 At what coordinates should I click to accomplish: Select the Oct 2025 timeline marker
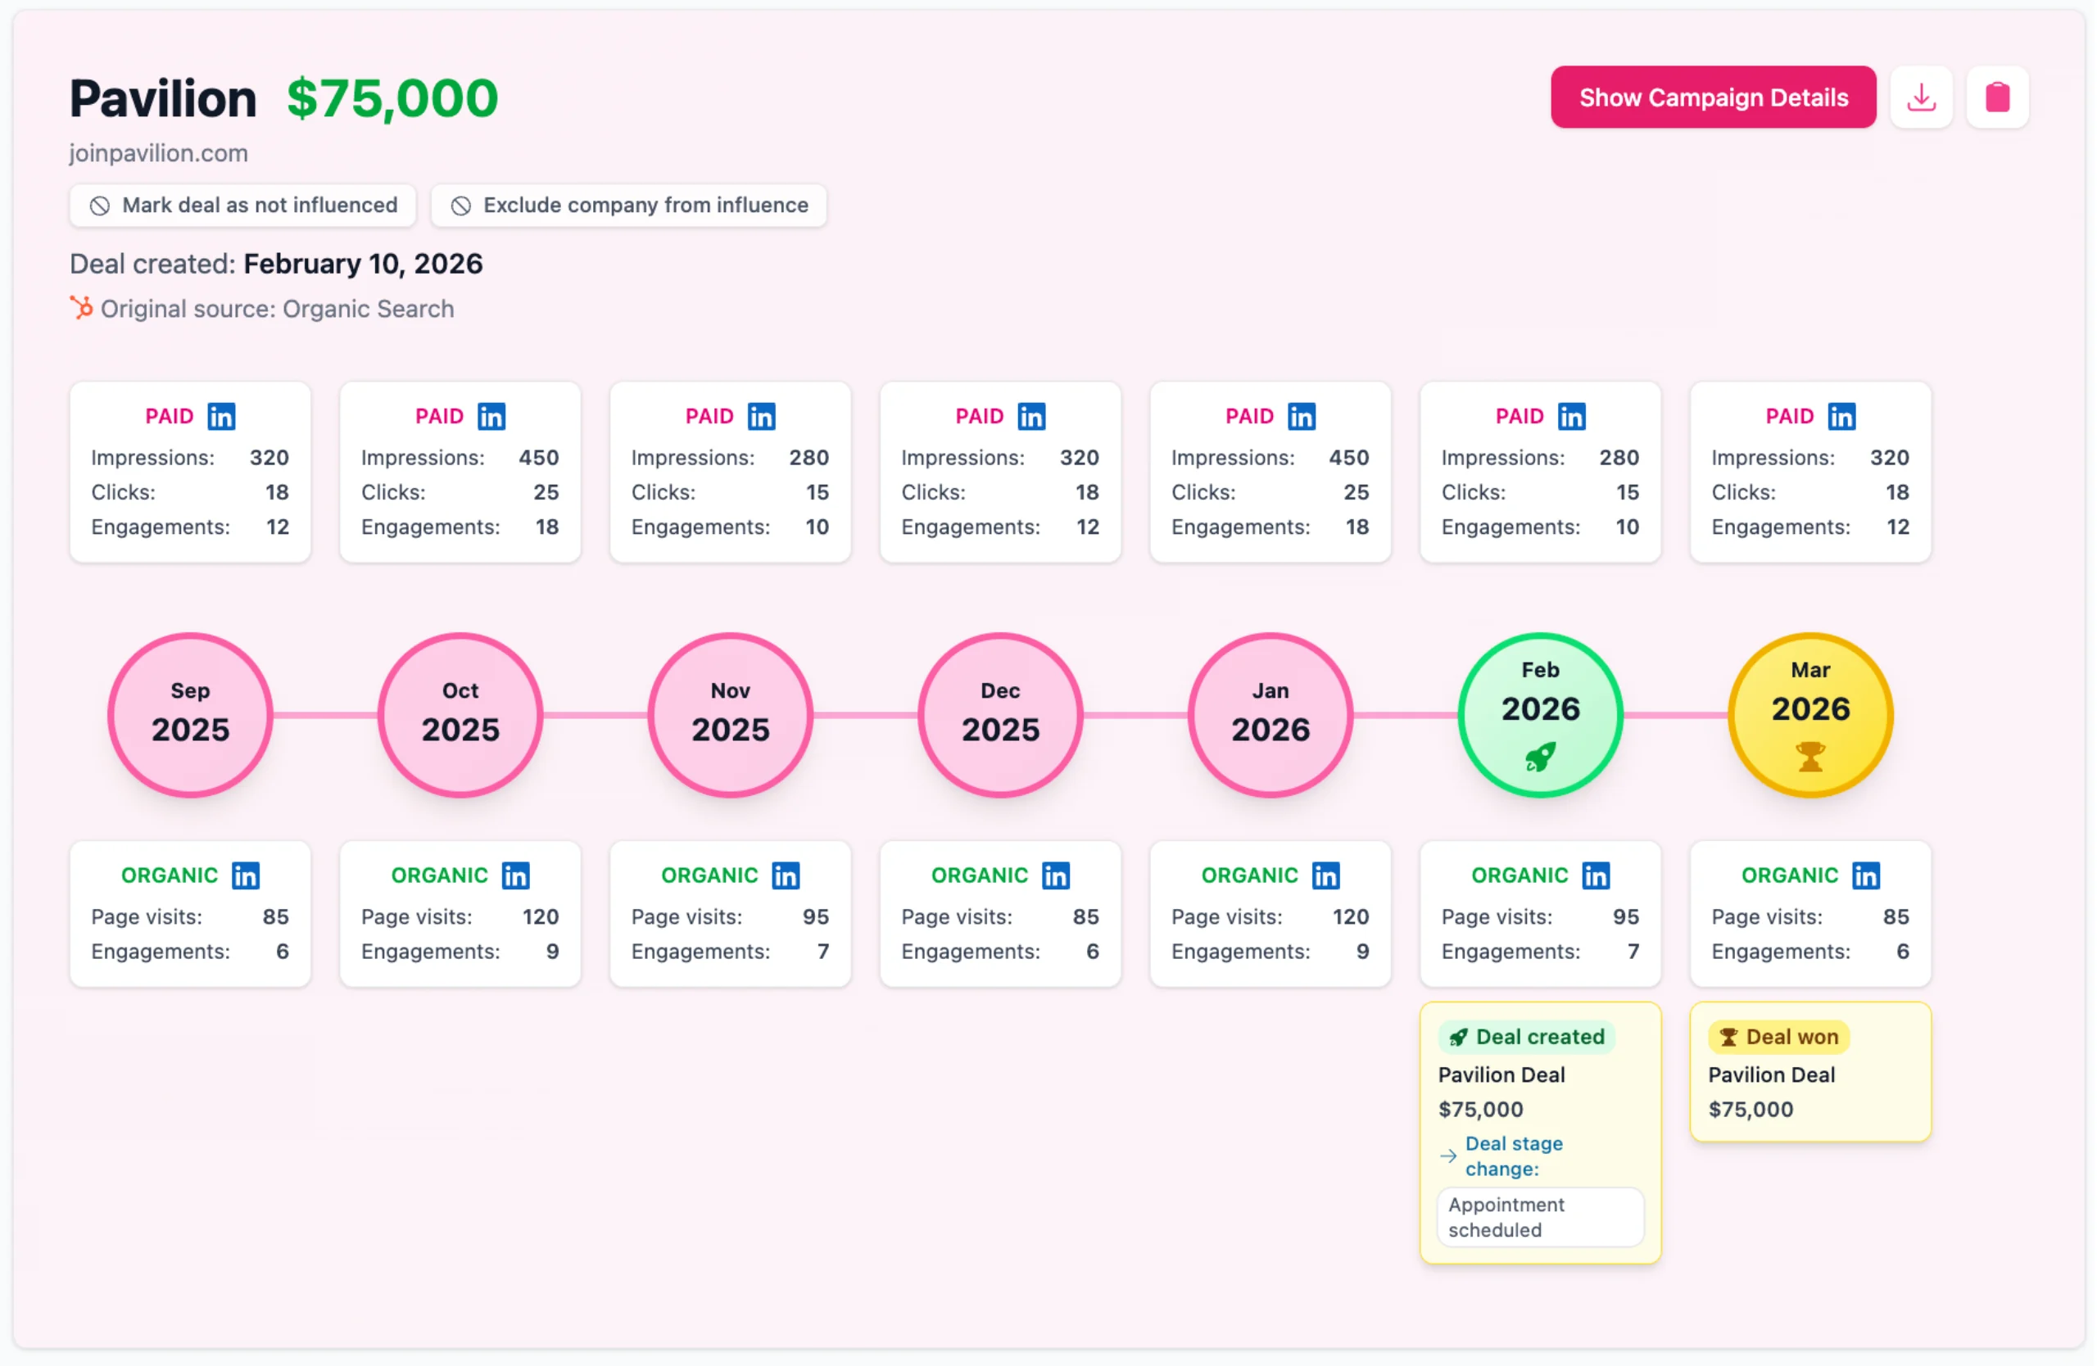(x=460, y=715)
